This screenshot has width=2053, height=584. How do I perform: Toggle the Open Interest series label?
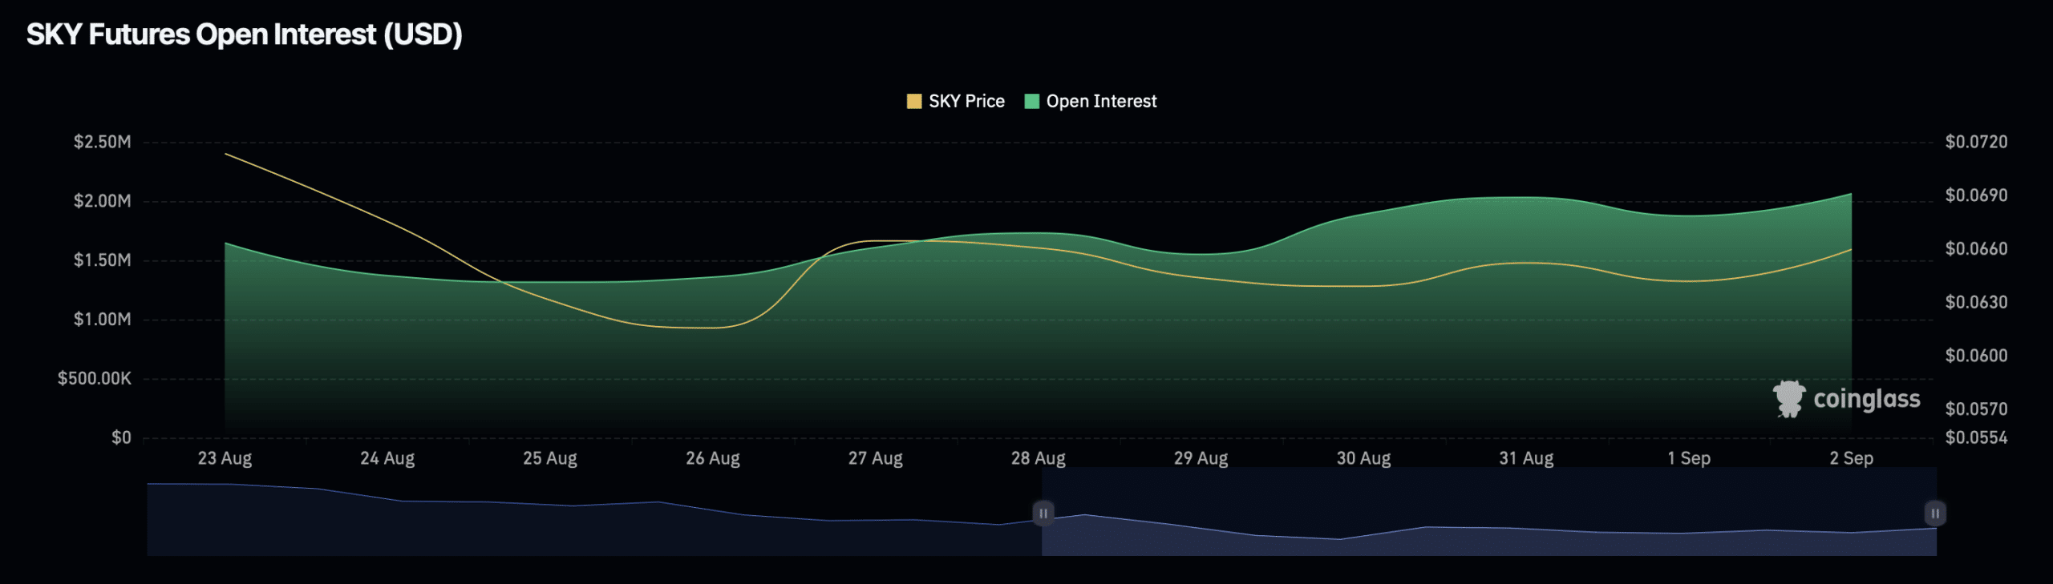pos(1101,101)
